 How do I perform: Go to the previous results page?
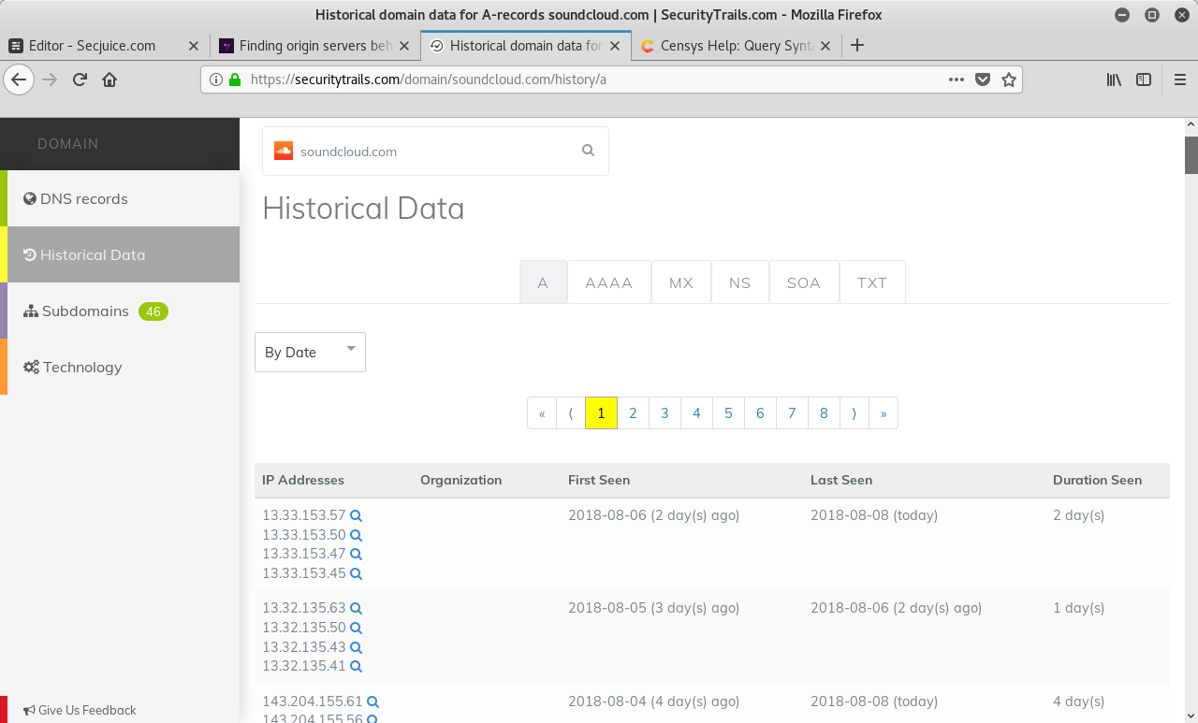[571, 413]
